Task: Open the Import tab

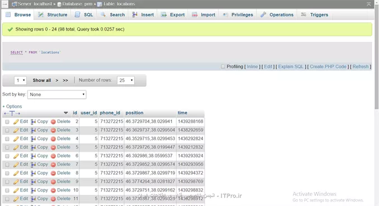Action: pos(203,15)
